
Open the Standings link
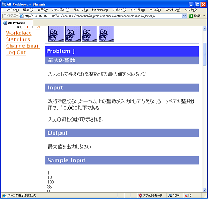coord(18,39)
